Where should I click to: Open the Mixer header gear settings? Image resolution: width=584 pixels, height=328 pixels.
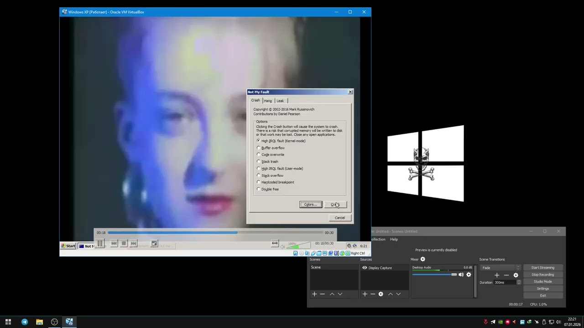(422, 259)
